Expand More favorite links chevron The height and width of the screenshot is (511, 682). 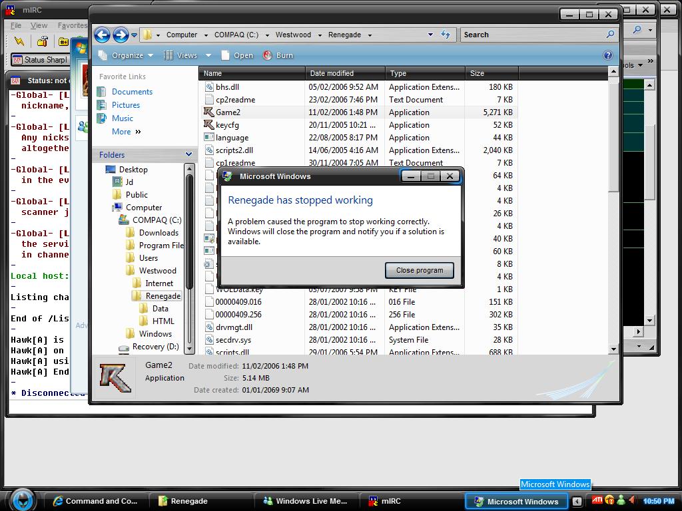[138, 132]
